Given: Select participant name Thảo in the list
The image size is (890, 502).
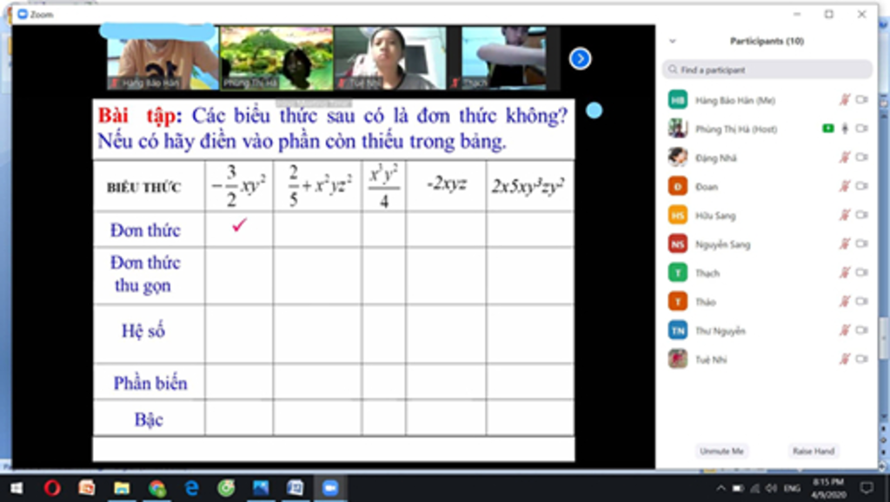Looking at the screenshot, I should pos(706,302).
